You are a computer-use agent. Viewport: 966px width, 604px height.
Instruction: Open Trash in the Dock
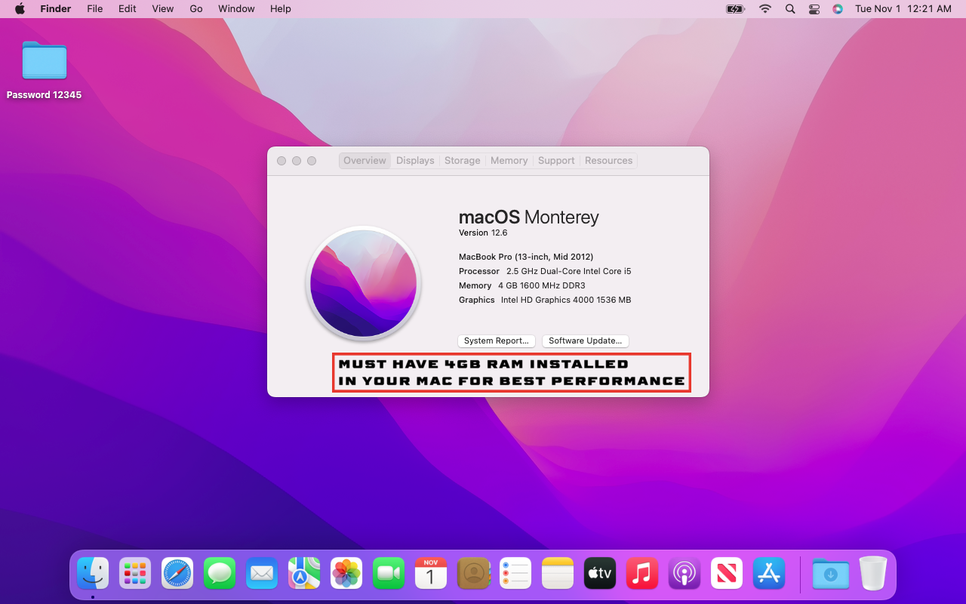pos(873,574)
